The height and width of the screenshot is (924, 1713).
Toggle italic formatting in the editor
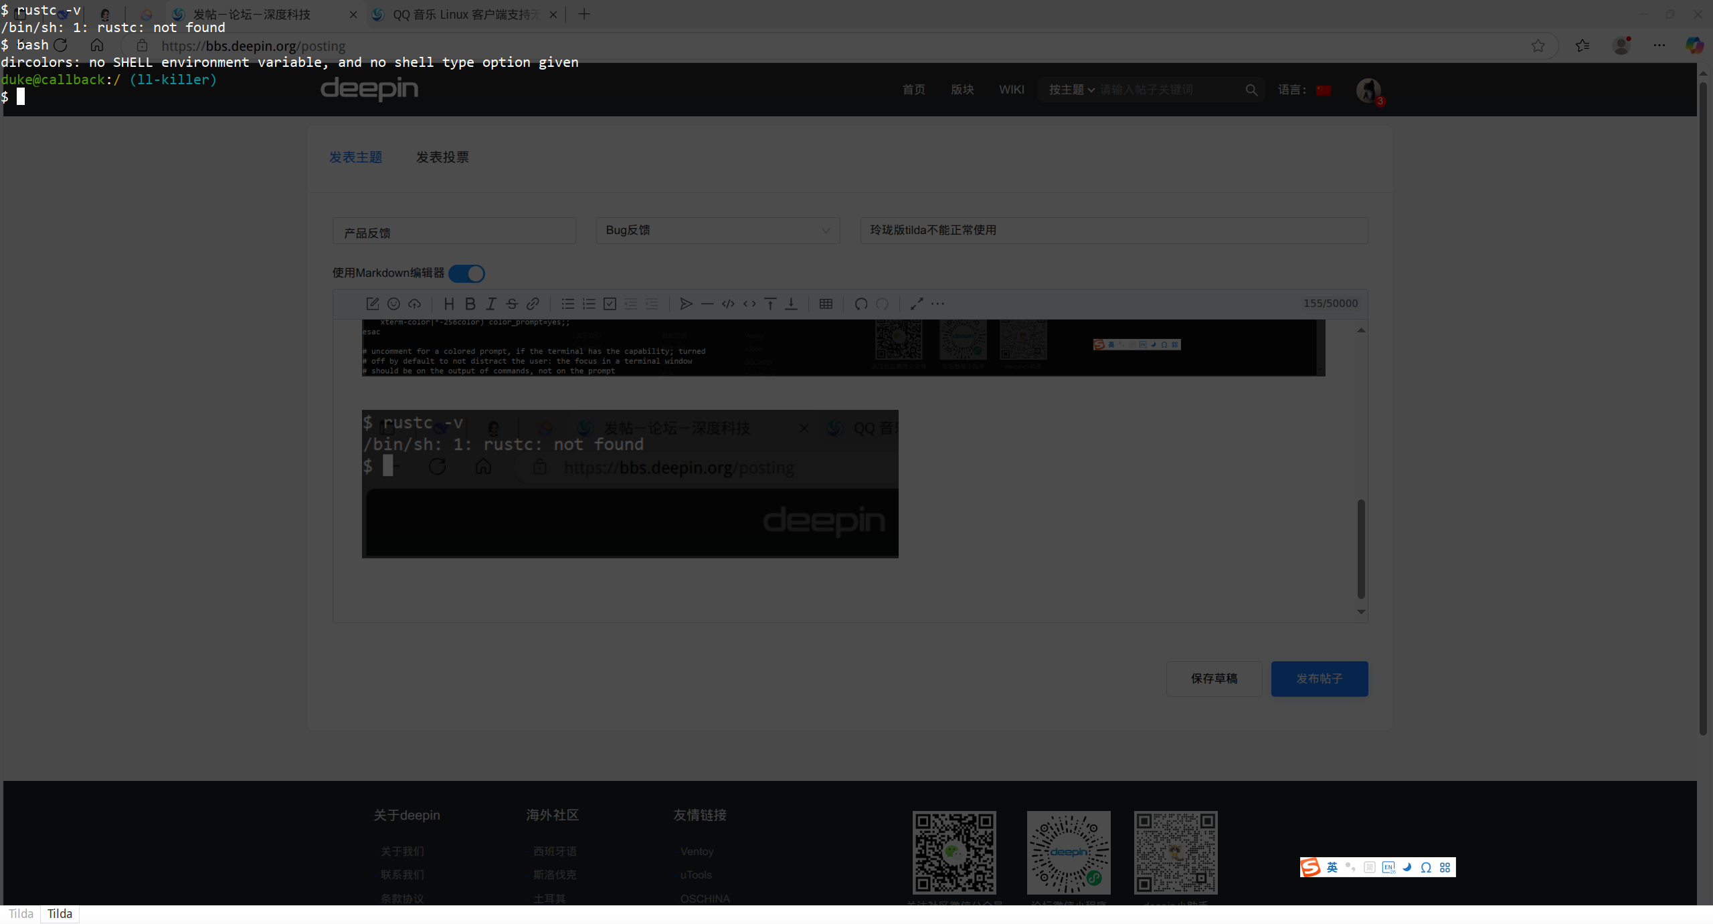pos(491,304)
